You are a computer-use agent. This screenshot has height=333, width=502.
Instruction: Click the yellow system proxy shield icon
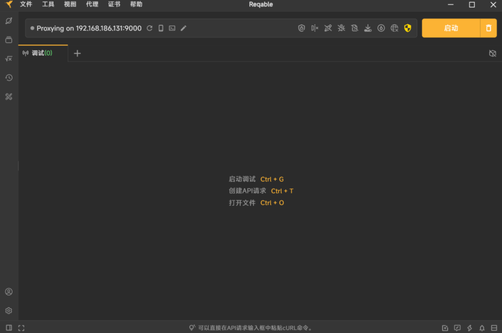click(x=408, y=28)
